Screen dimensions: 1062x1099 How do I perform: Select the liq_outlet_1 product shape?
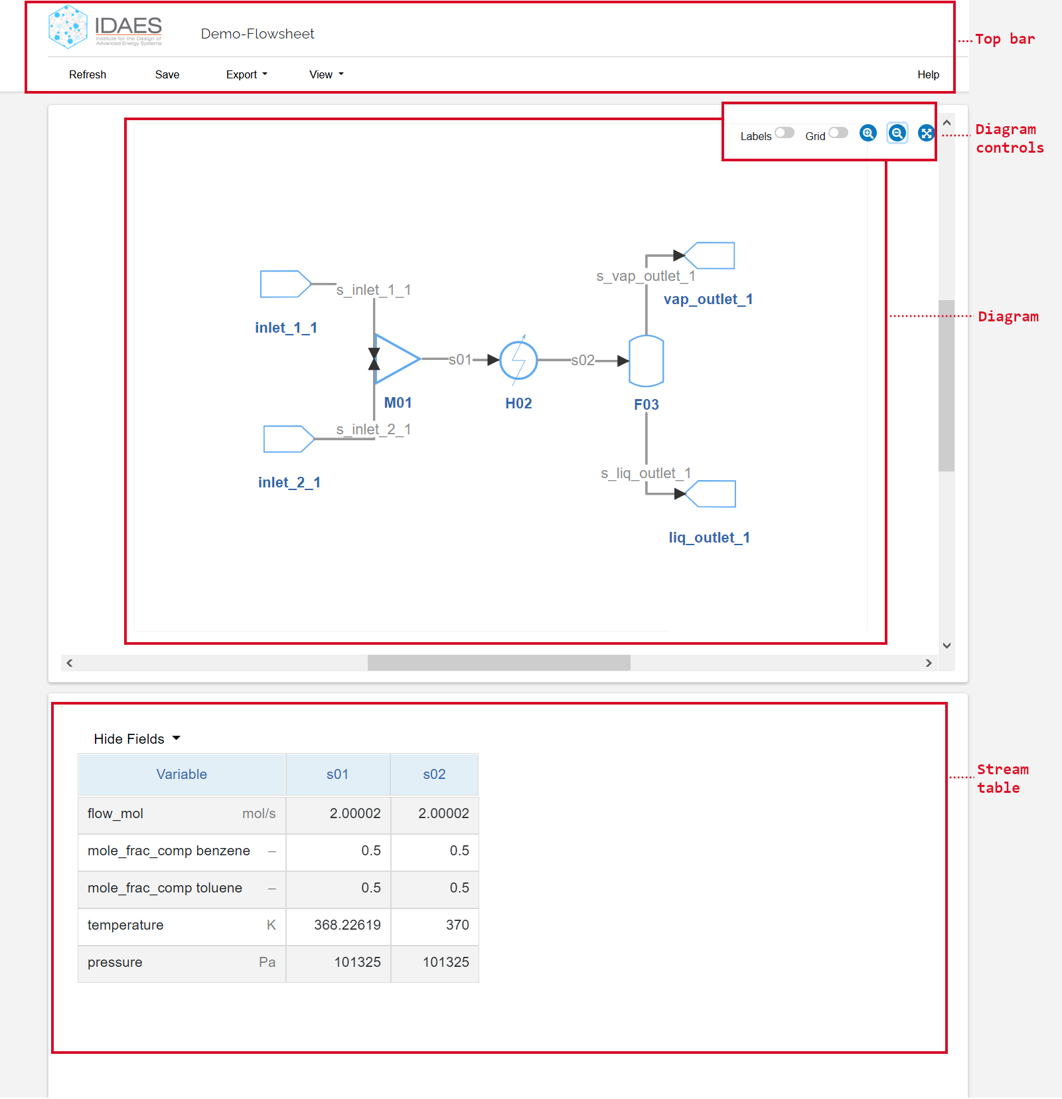711,494
